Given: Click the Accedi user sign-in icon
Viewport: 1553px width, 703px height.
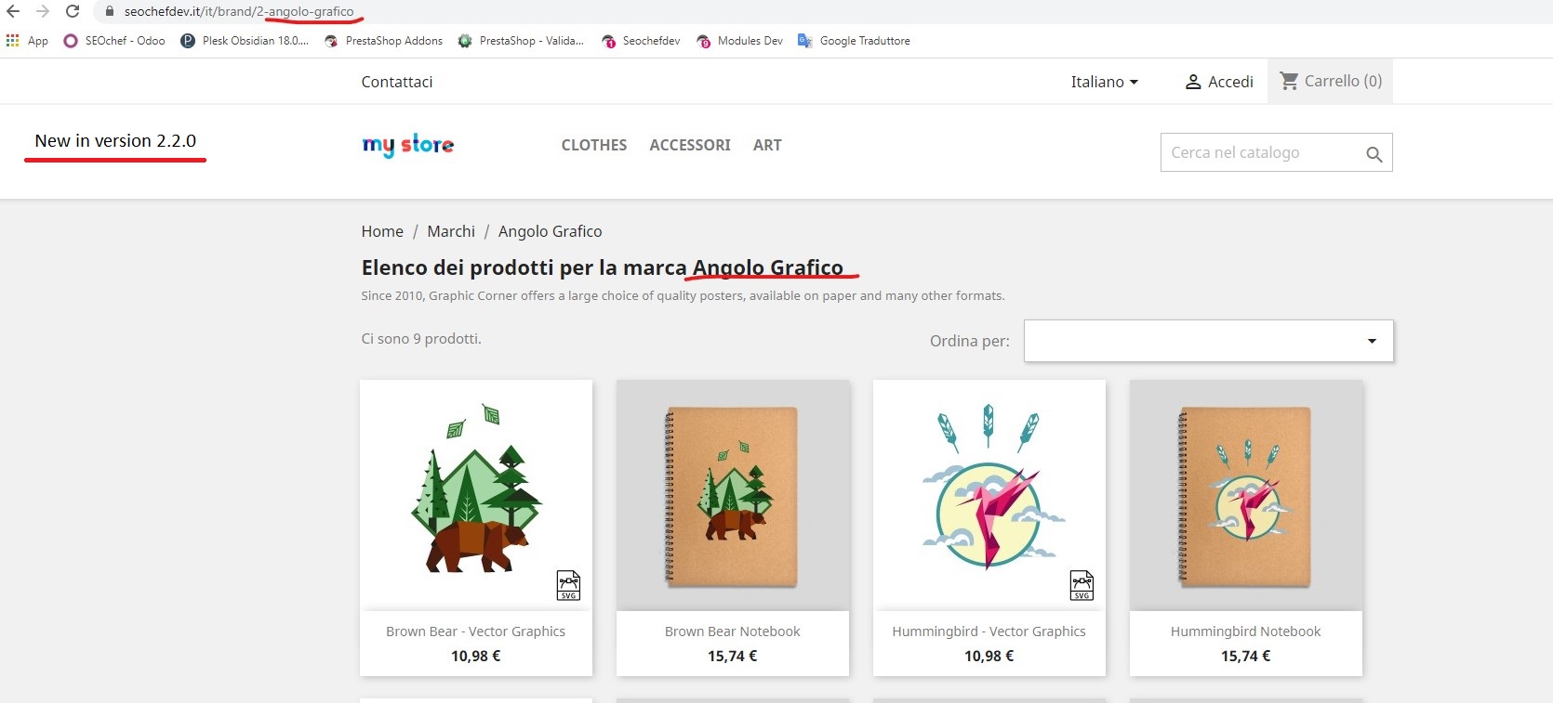Looking at the screenshot, I should pos(1193,82).
